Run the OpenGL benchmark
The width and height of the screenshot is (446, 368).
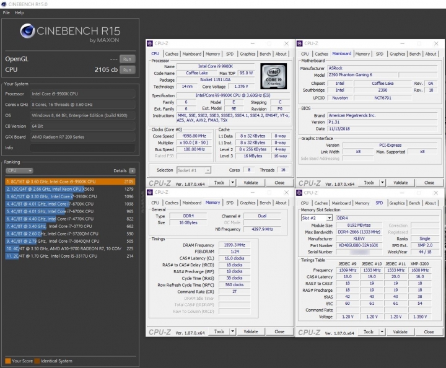pyautogui.click(x=127, y=59)
